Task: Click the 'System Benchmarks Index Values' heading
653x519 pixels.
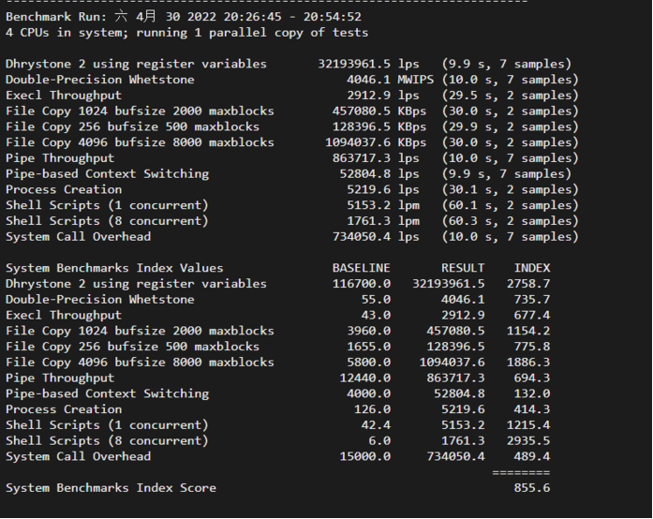Action: pos(114,268)
